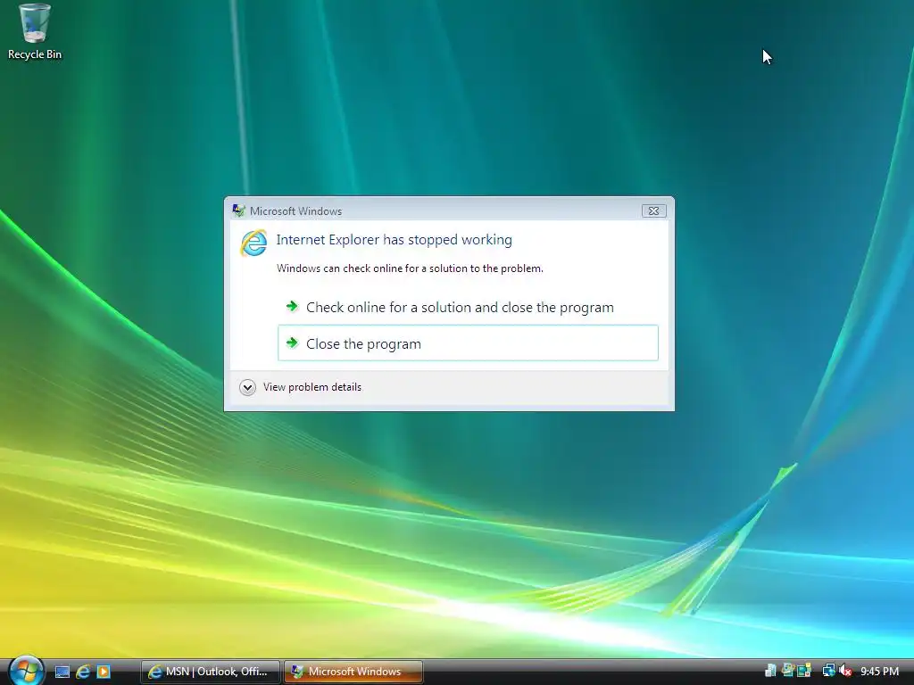
Task: Open the network connection tray icon
Action: pos(828,671)
